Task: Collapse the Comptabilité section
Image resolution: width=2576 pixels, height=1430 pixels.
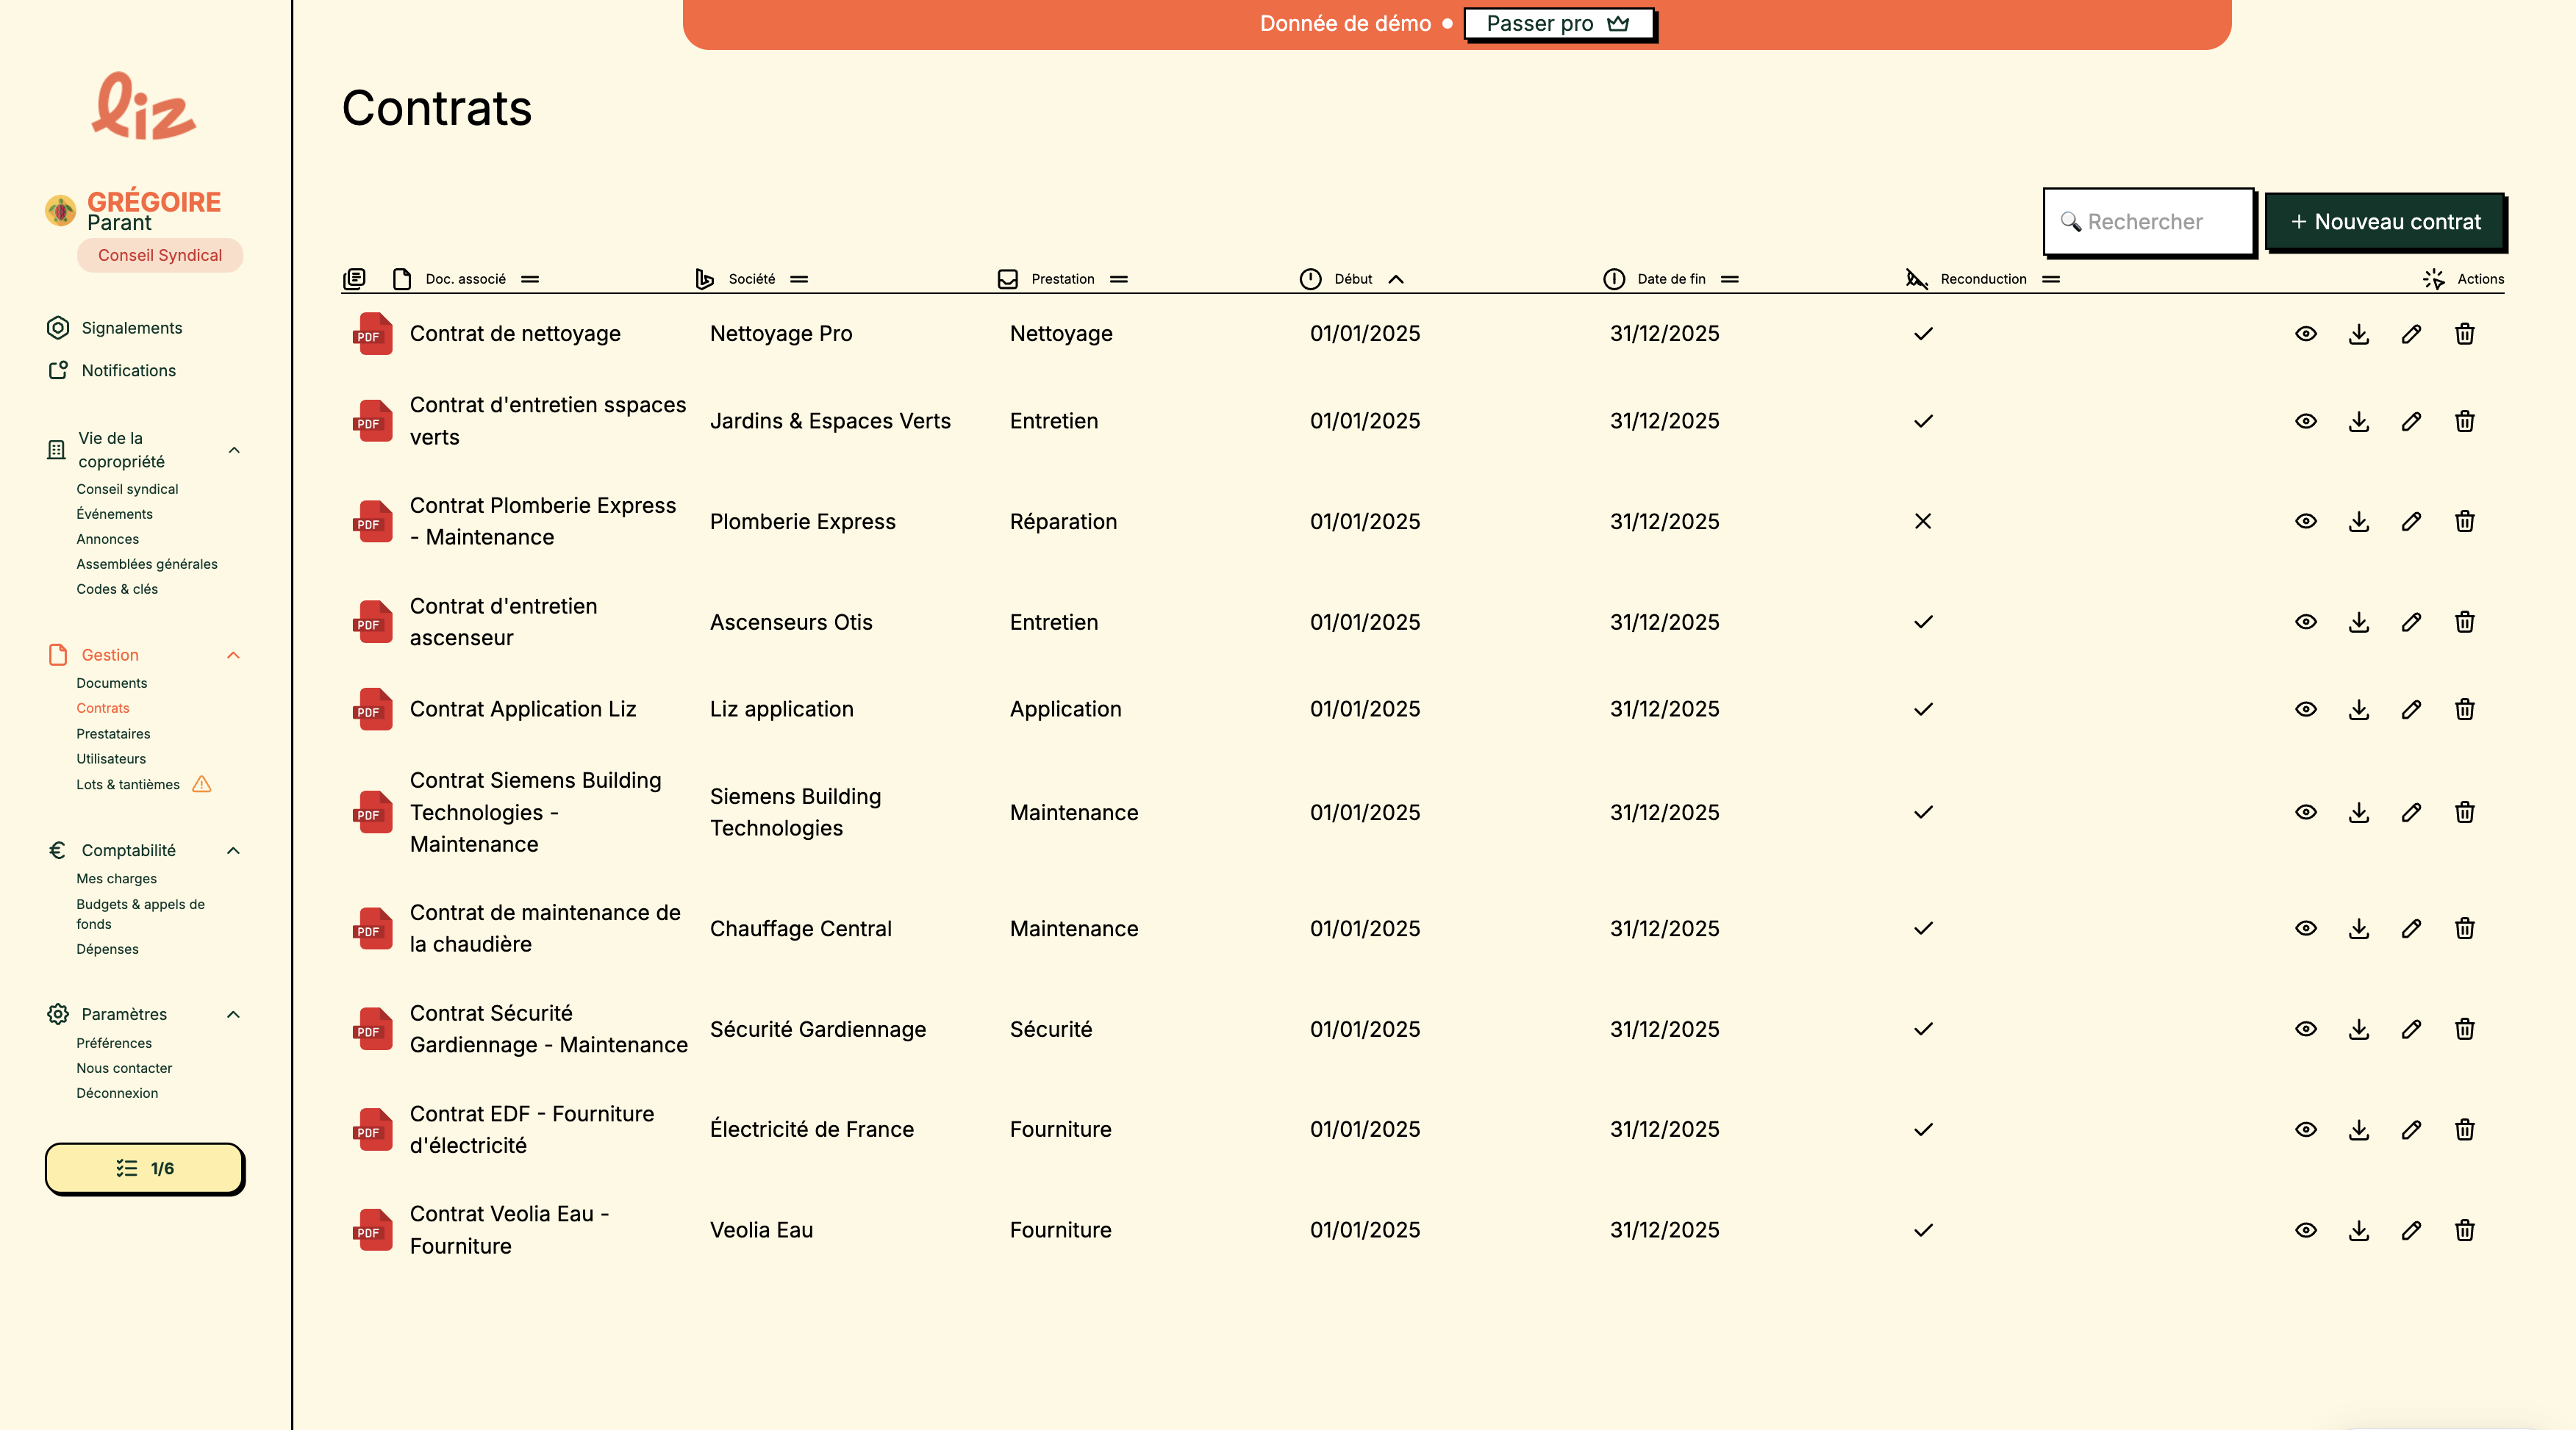Action: click(x=233, y=850)
